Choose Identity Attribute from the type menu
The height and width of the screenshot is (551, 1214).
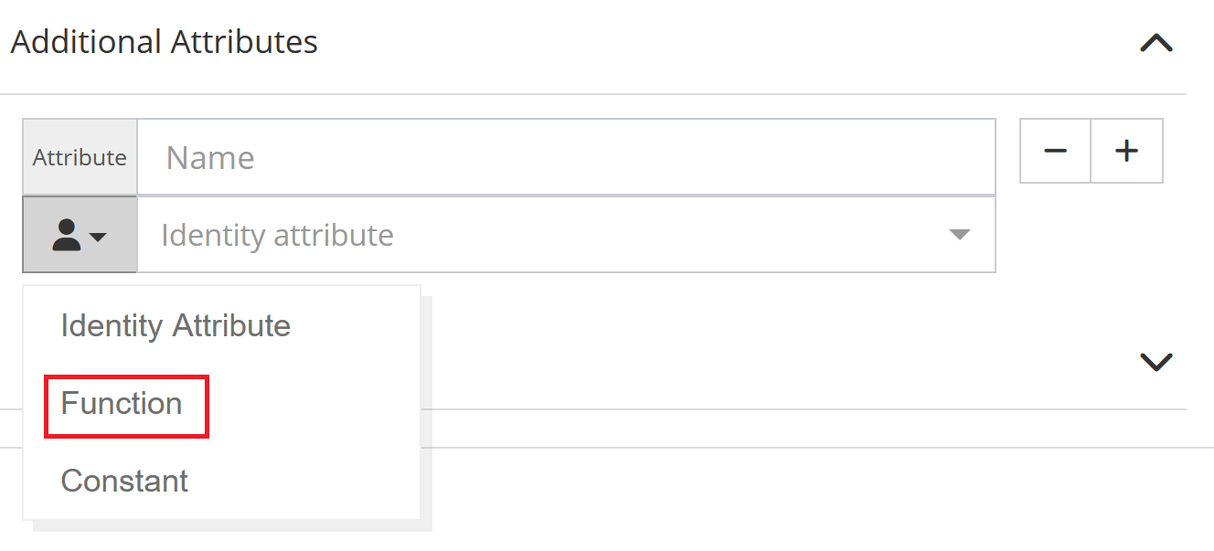[x=176, y=325]
